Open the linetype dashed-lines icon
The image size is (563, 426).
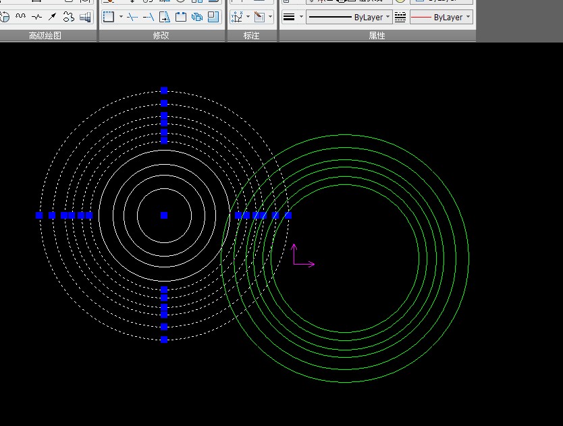pos(400,17)
